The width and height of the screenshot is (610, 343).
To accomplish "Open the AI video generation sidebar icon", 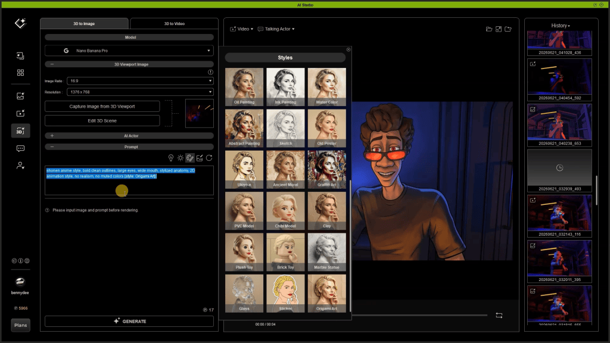I will pos(20,113).
